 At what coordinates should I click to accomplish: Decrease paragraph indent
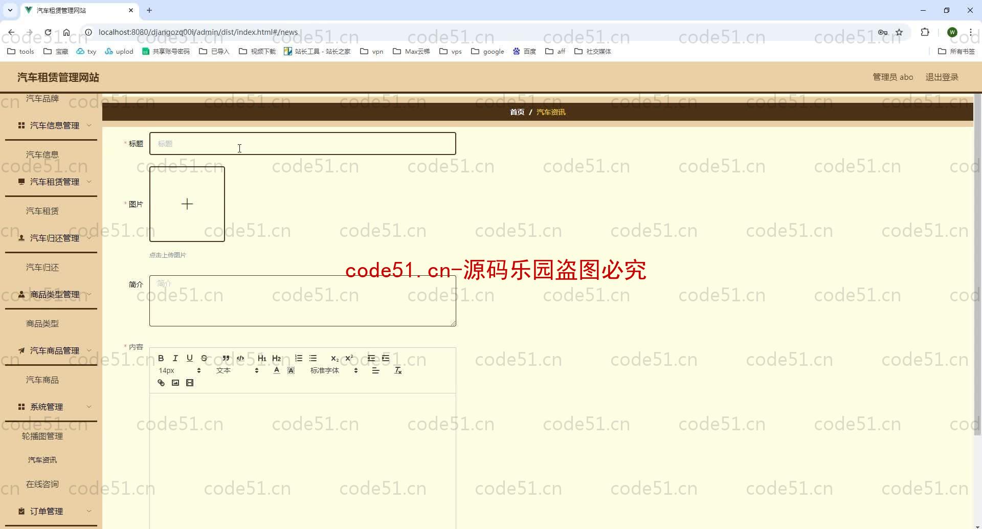371,358
